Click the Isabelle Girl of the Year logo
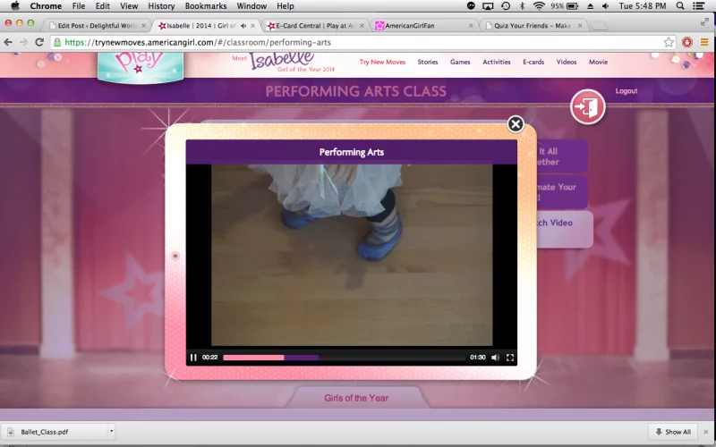 tap(284, 63)
